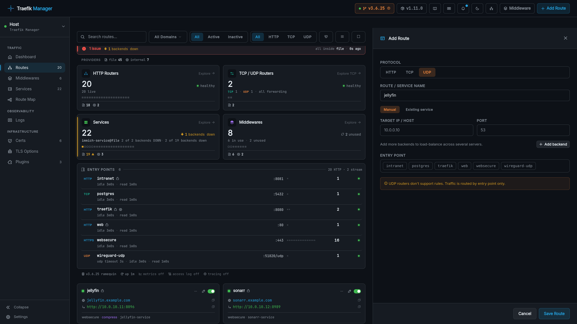The height and width of the screenshot is (324, 577).
Task: Follow Explore link on HTTP Routers card
Action: click(206, 73)
